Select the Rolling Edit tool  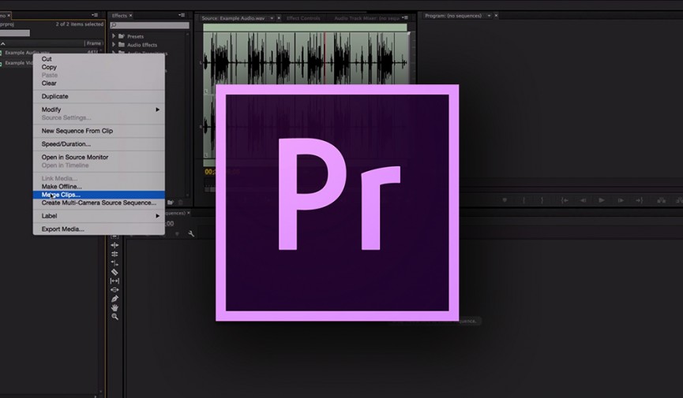[114, 254]
